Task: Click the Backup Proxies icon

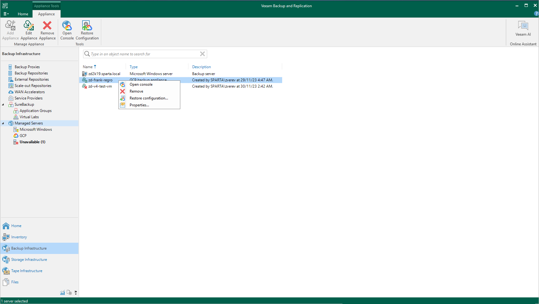Action: [10, 67]
